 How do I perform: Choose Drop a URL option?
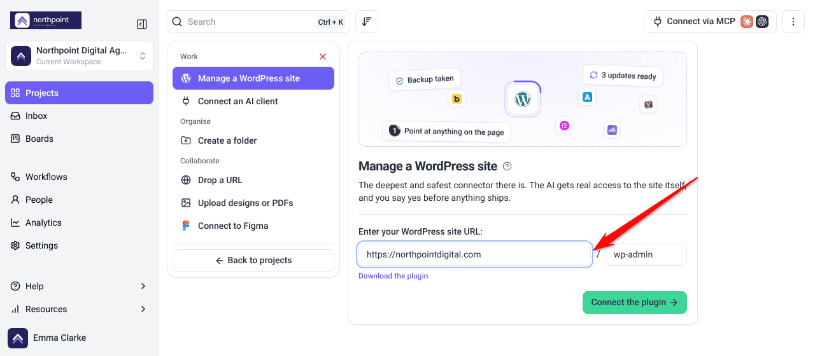(253, 180)
